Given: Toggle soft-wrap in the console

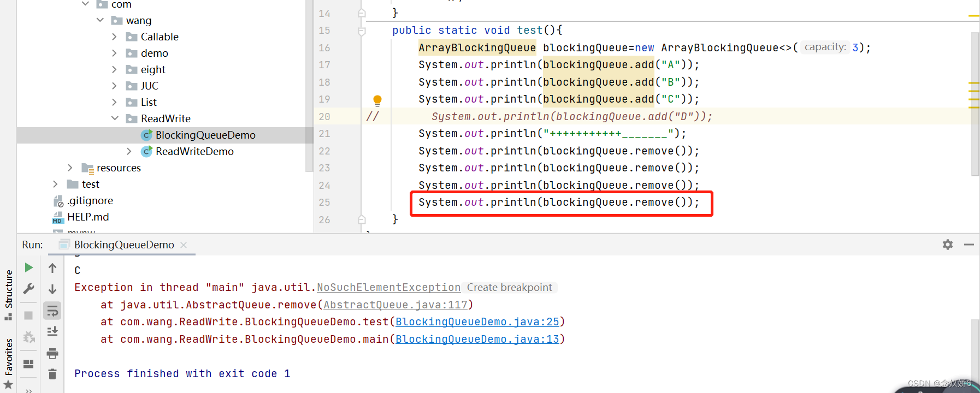Looking at the screenshot, I should point(52,311).
